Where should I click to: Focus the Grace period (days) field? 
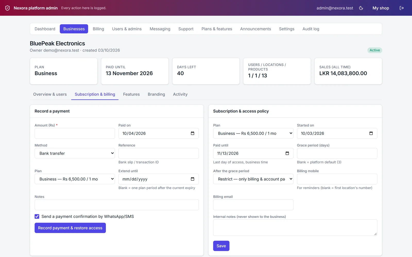pos(337,153)
